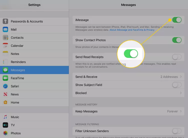Tap the Calendar icon
This screenshot has width=188, height=138.
[x=6, y=46]
